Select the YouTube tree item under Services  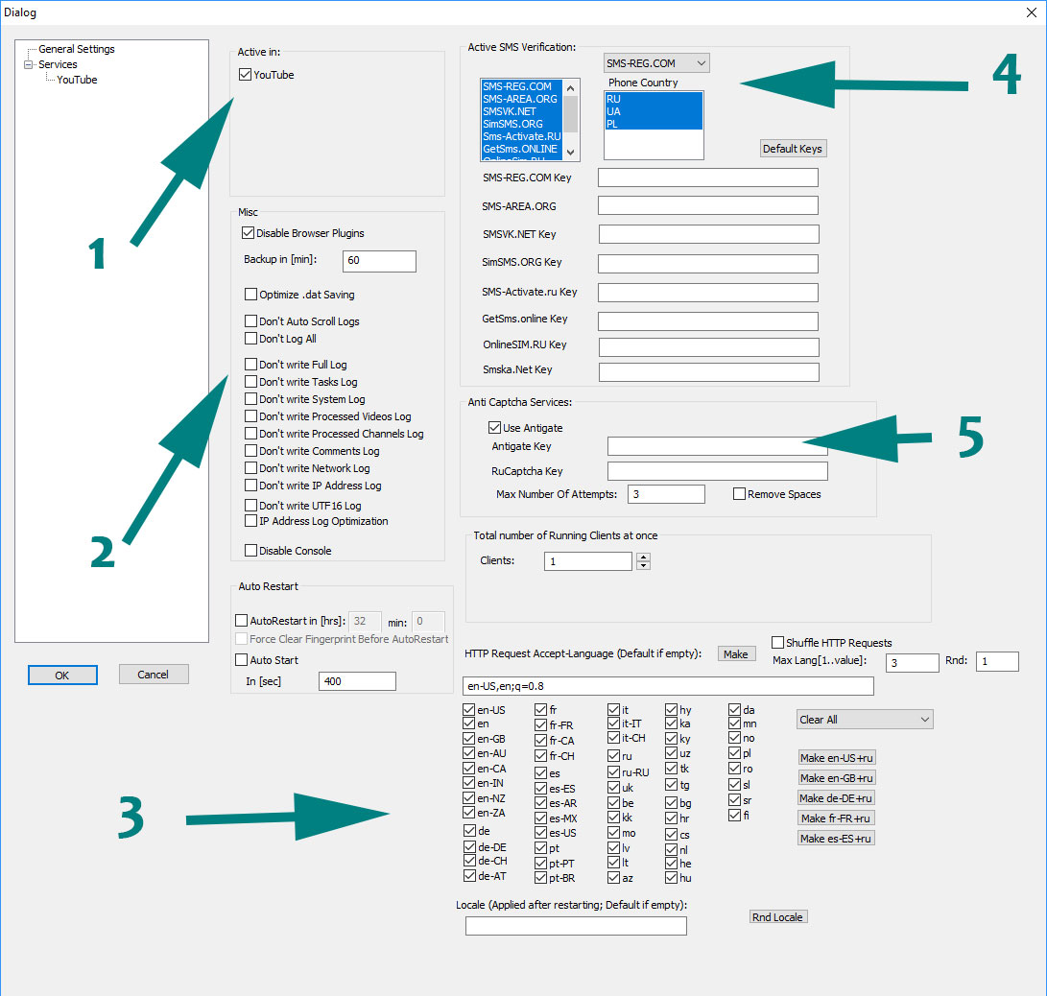coord(77,80)
